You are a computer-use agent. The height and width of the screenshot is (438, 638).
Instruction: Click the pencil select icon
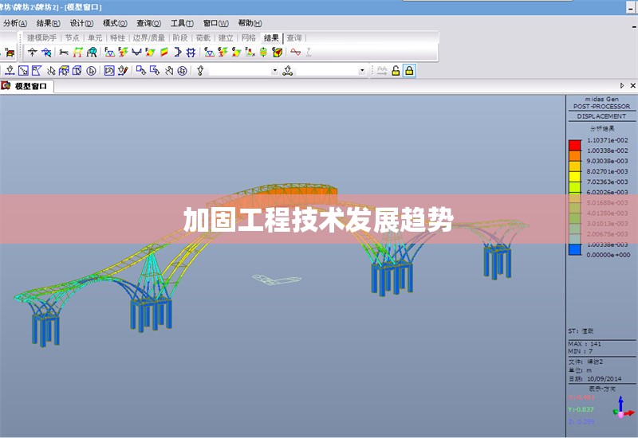[x=123, y=71]
